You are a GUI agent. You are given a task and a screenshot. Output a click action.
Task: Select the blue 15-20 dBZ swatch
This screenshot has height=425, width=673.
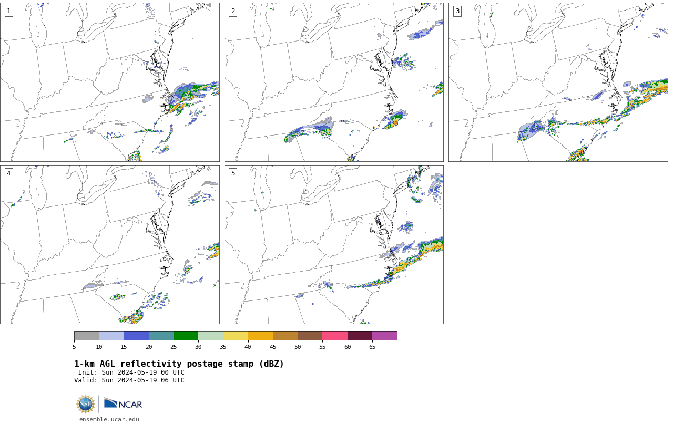(x=136, y=336)
